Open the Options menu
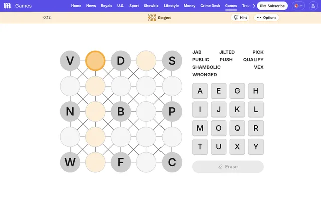This screenshot has width=321, height=200. (266, 18)
